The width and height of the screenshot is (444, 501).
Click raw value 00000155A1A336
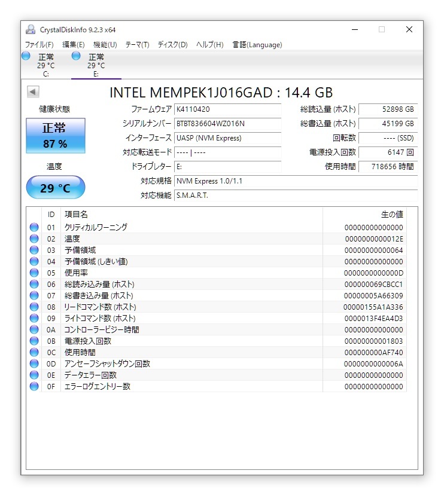tap(373, 307)
